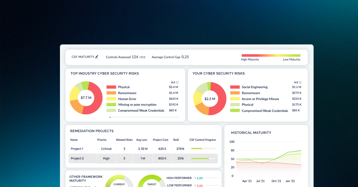Click the maturity gradient legend bar

[x=271, y=55]
